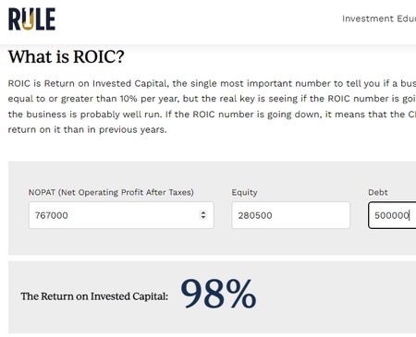Click the line "return on it than in previous years."

point(87,129)
